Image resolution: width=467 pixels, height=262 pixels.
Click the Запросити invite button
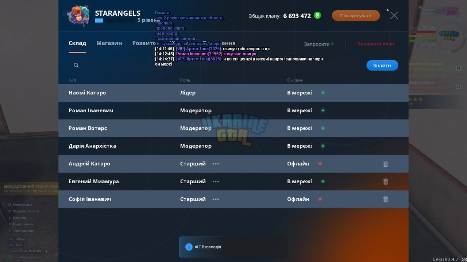319,44
